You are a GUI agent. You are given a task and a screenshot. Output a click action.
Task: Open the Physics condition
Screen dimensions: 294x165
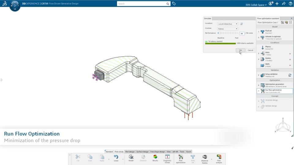275,48
